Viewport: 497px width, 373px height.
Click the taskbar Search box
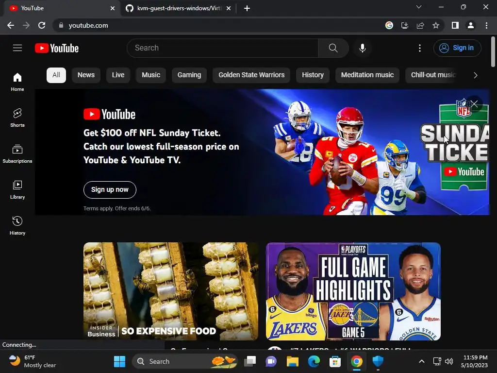click(x=185, y=361)
